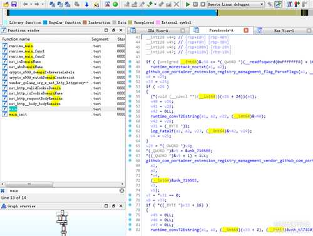This screenshot has width=313, height=236.
Task: Open the forward-history dropdown arrow
Action: click(x=43, y=4)
